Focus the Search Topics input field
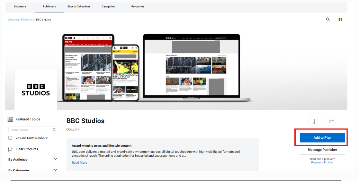 click(30, 130)
